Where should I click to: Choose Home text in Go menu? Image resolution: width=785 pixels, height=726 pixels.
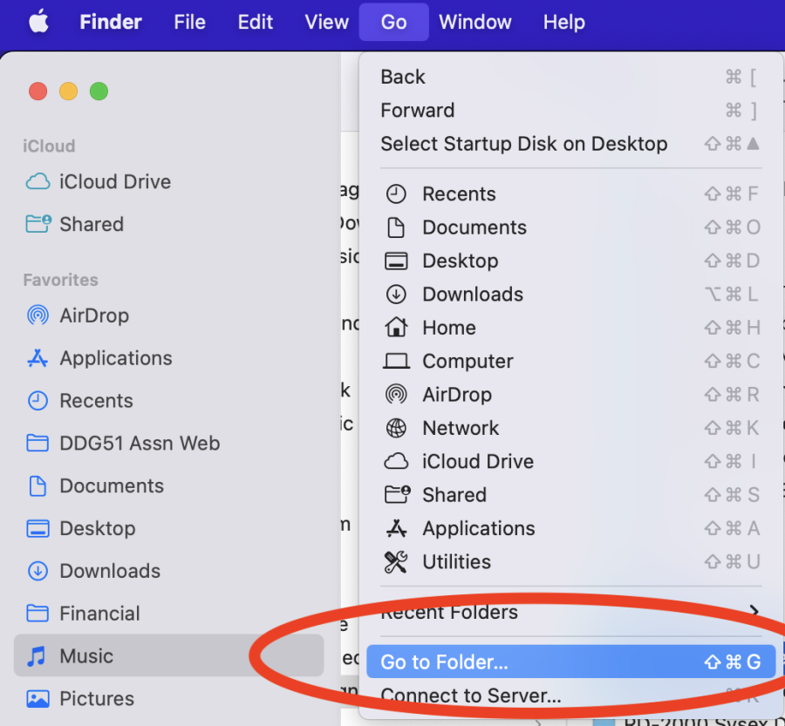(449, 328)
